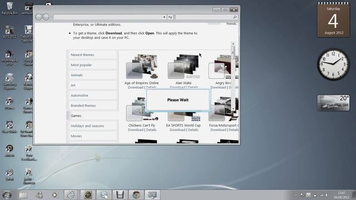This screenshot has width=356, height=200.
Task: Select the Art theme category
Action: (x=92, y=85)
